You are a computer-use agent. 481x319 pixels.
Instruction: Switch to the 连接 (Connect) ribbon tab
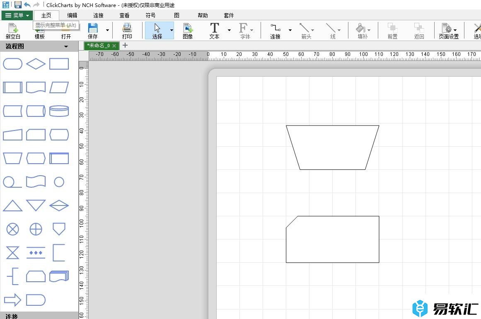click(x=99, y=15)
